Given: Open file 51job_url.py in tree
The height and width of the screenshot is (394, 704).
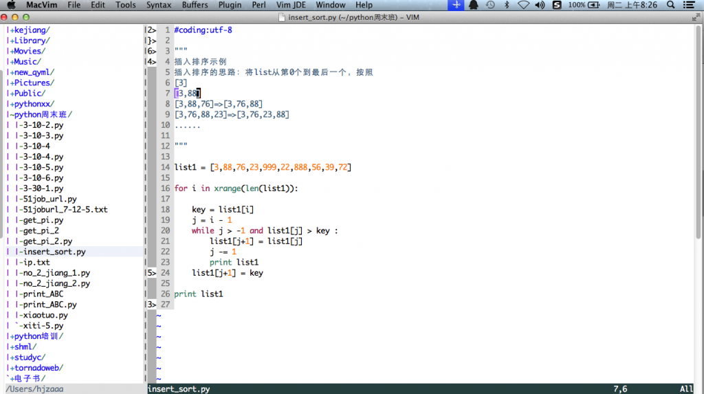Looking at the screenshot, I should click(48, 199).
